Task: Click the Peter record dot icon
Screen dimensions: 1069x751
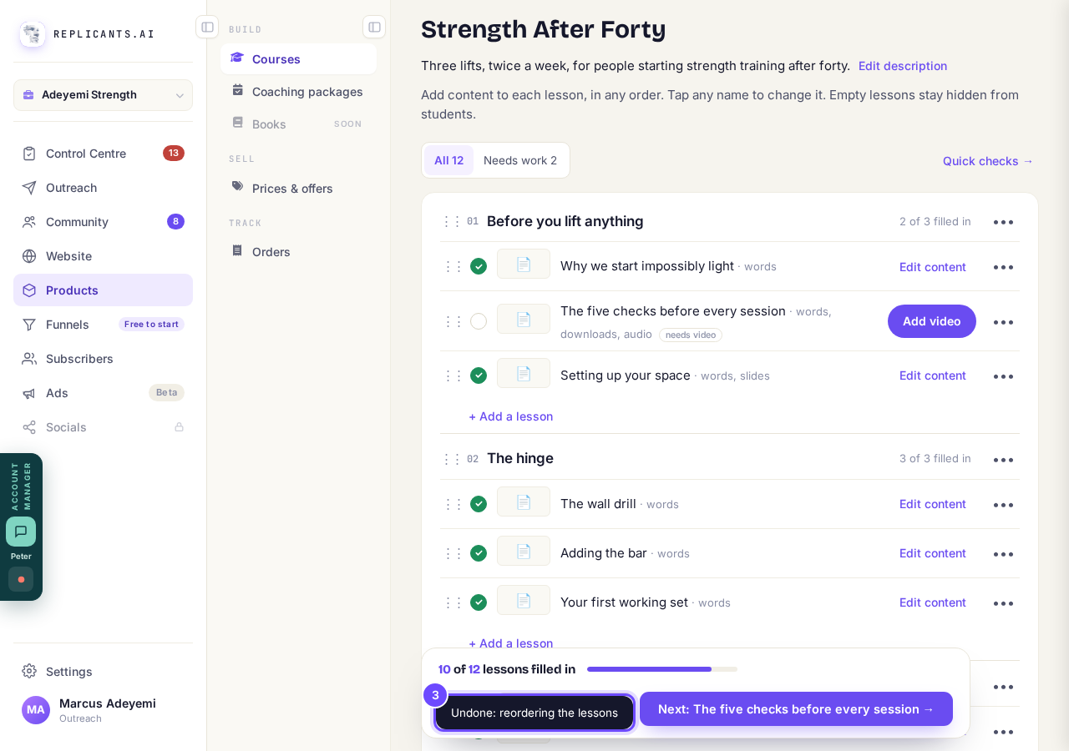Action: (x=21, y=579)
